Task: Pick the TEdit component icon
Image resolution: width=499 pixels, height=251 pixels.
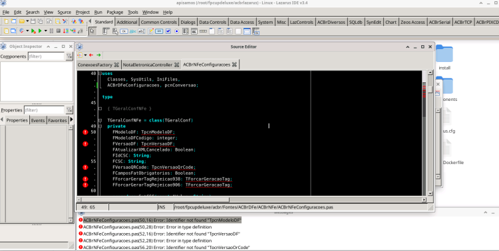Action: 141,31
